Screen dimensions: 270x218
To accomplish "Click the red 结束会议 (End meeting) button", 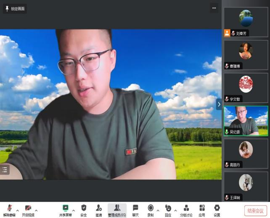I will tap(255, 210).
